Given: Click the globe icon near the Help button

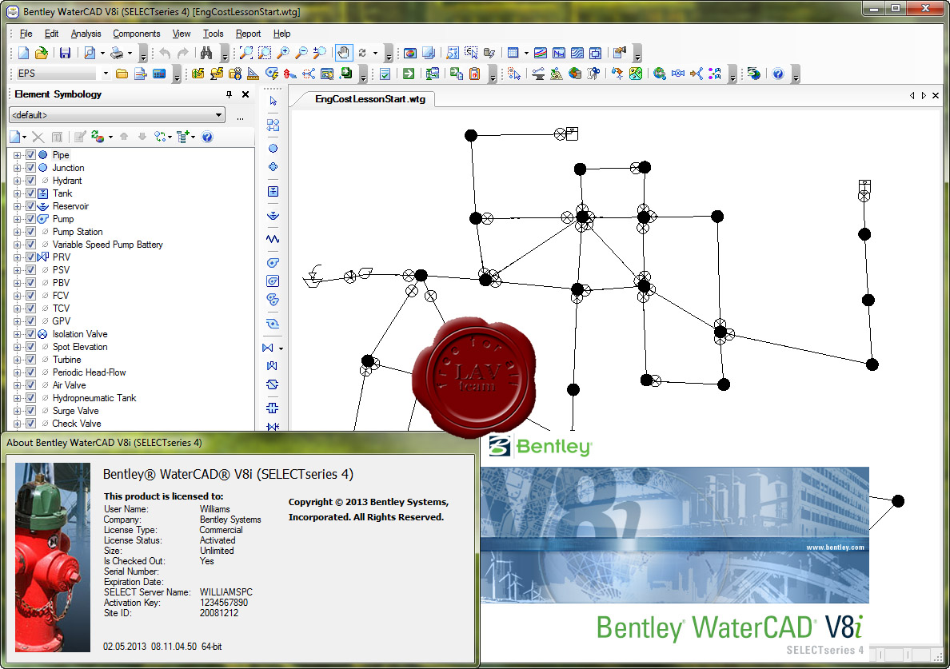Looking at the screenshot, I should pos(754,74).
